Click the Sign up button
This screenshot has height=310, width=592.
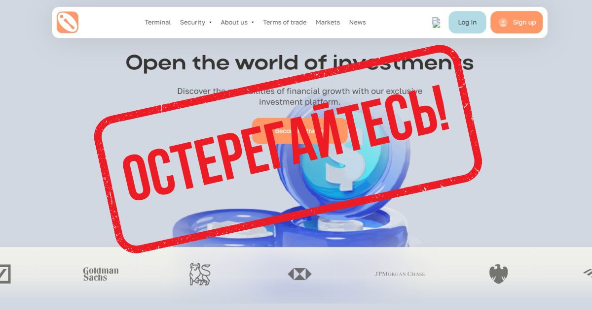pos(517,22)
